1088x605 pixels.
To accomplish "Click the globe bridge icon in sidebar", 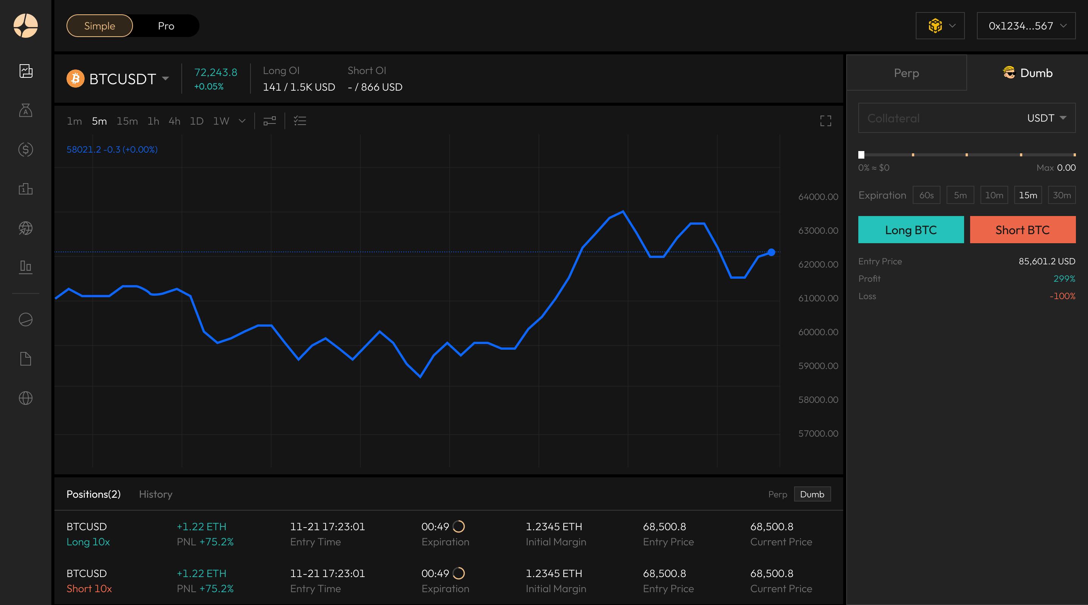I will [x=26, y=228].
